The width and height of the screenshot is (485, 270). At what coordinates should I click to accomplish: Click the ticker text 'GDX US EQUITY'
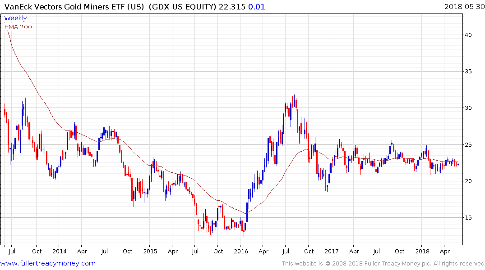click(182, 7)
